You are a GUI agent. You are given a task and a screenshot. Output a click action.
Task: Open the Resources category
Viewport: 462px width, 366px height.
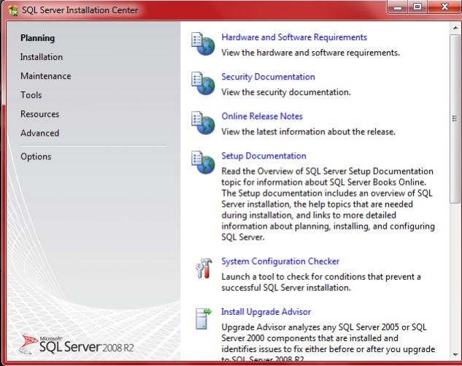(x=39, y=114)
